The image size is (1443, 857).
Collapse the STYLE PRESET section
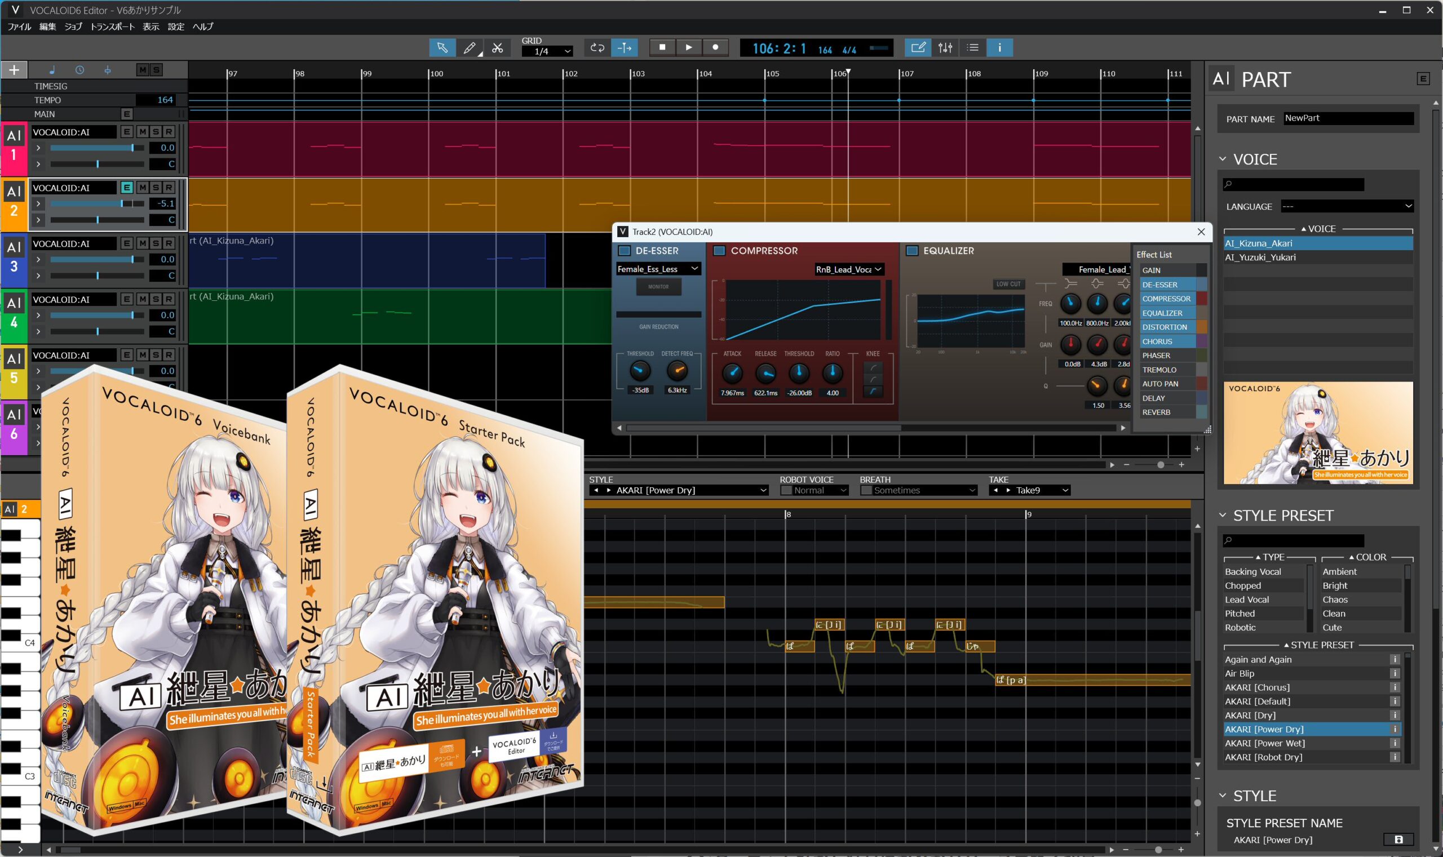pyautogui.click(x=1223, y=515)
